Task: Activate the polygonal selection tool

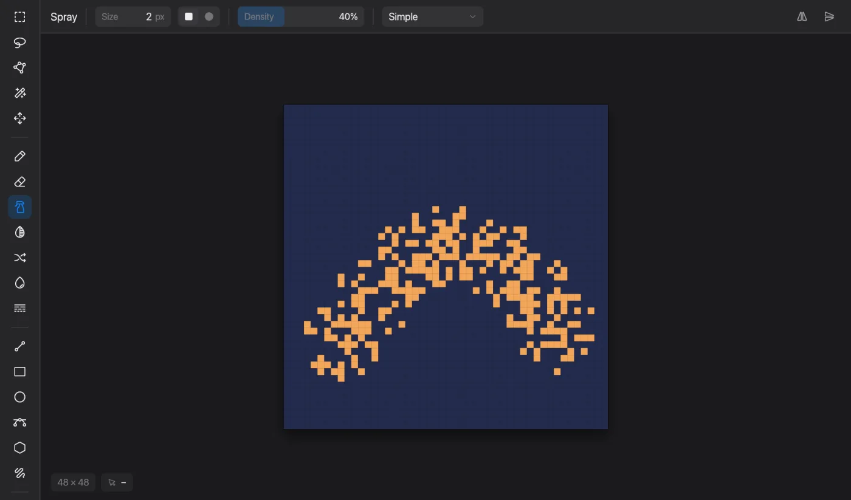Action: pos(20,67)
